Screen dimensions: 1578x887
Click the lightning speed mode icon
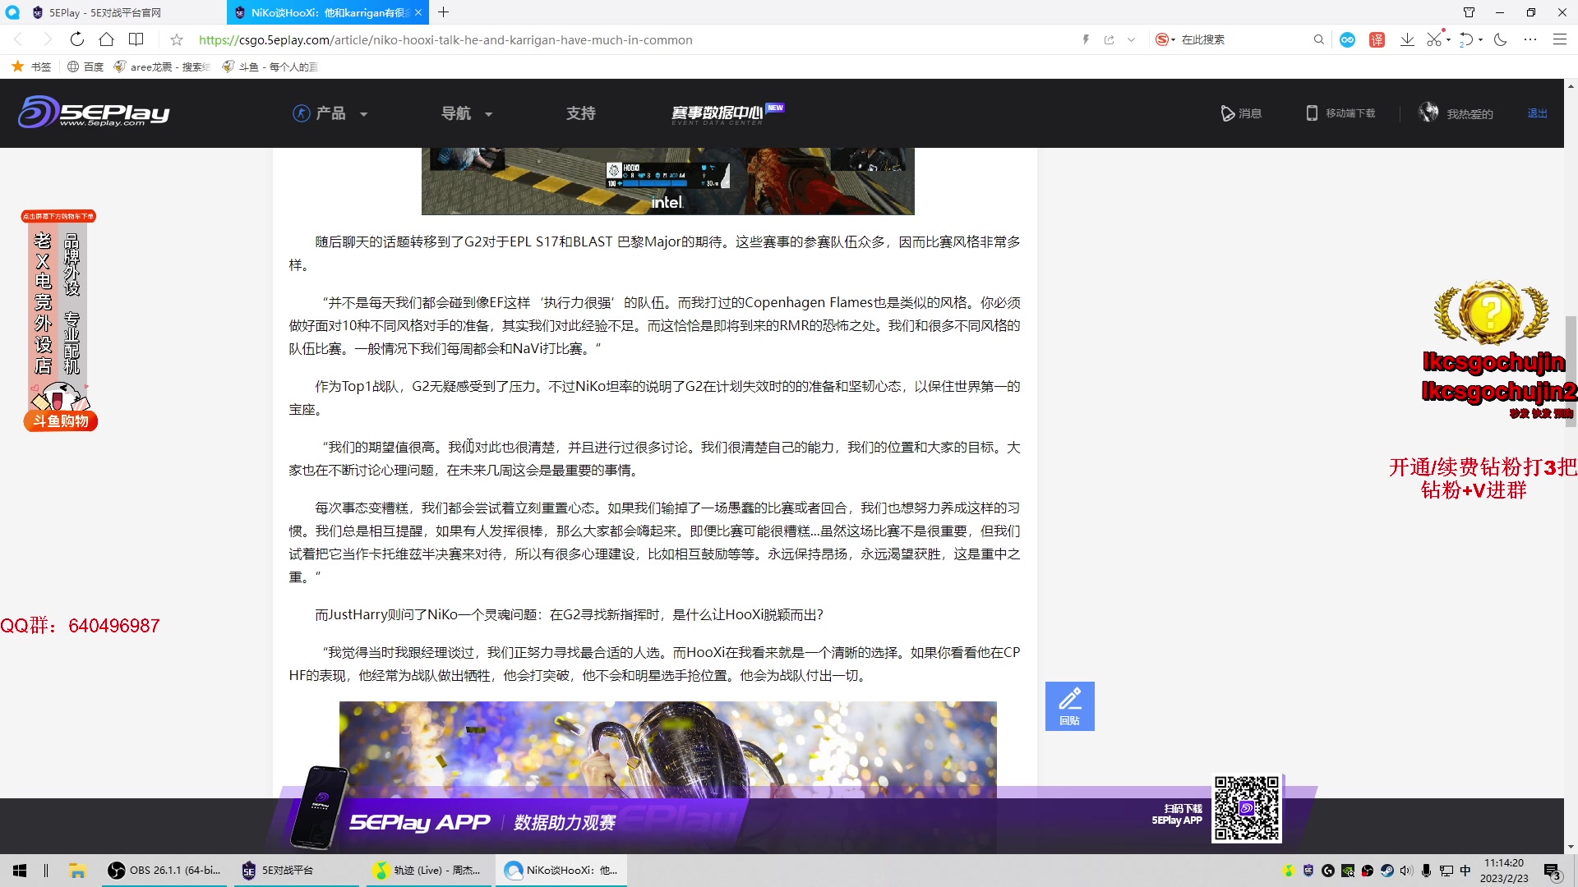1086,39
